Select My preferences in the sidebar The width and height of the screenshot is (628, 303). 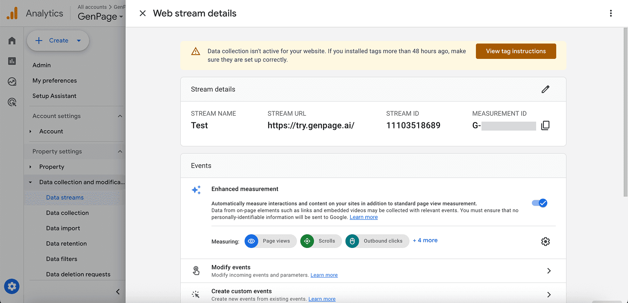click(55, 81)
